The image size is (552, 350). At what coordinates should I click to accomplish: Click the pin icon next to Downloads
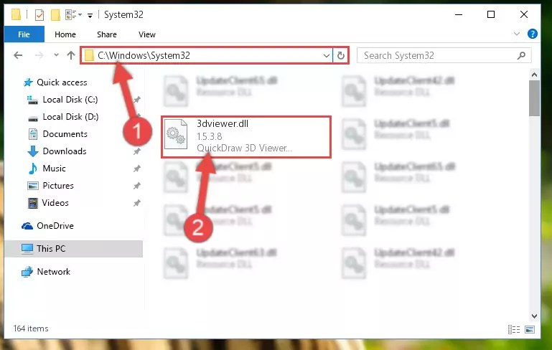[136, 151]
